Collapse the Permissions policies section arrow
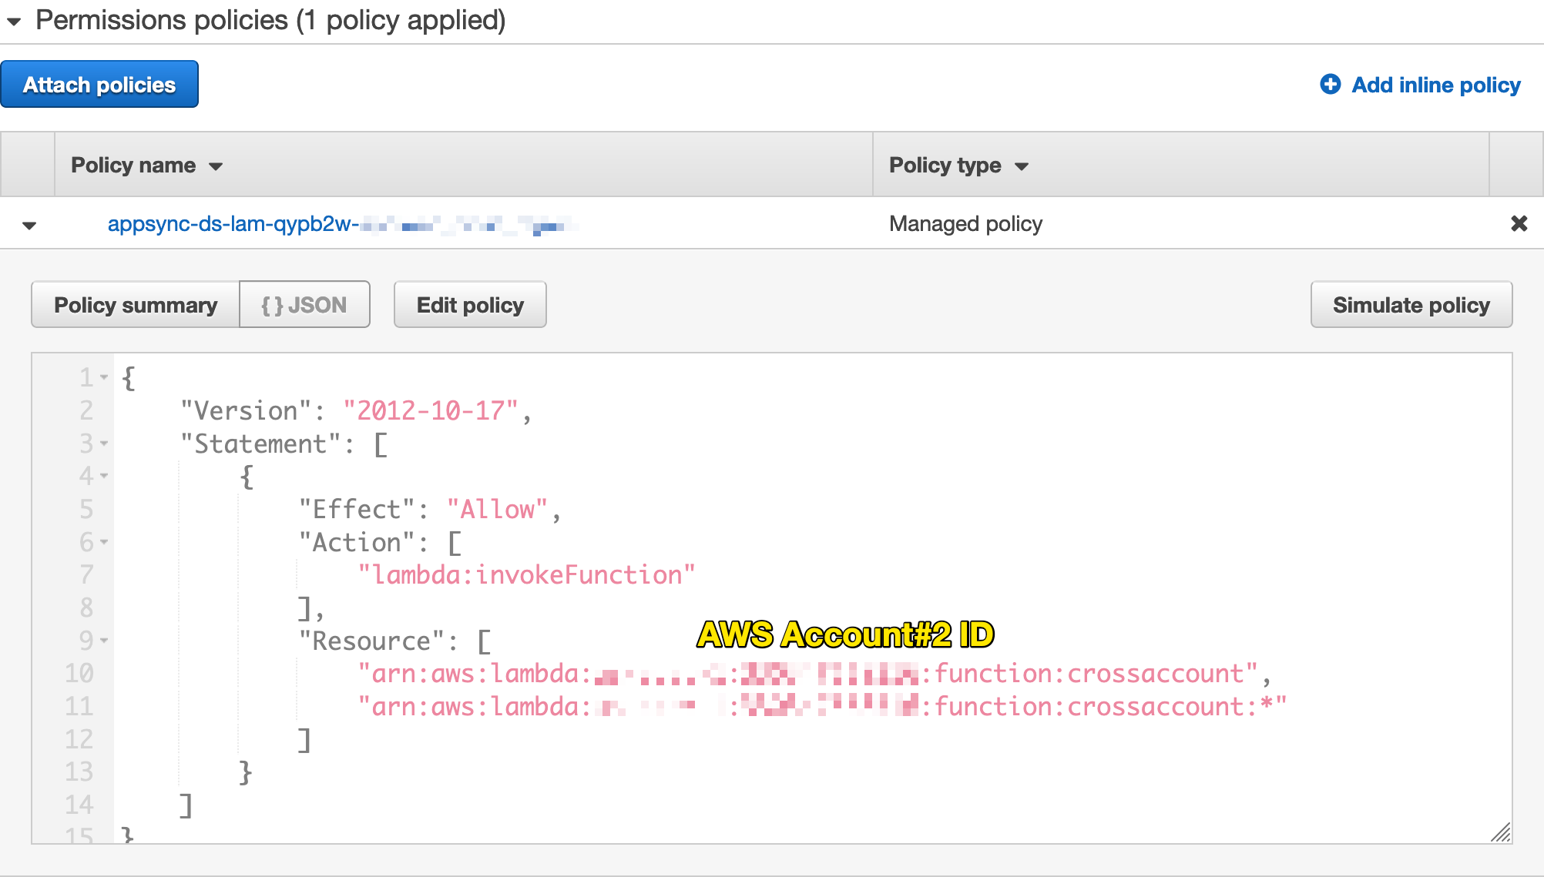This screenshot has width=1544, height=877. 14,22
